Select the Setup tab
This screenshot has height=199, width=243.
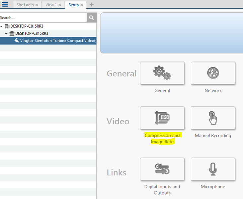coord(73,5)
